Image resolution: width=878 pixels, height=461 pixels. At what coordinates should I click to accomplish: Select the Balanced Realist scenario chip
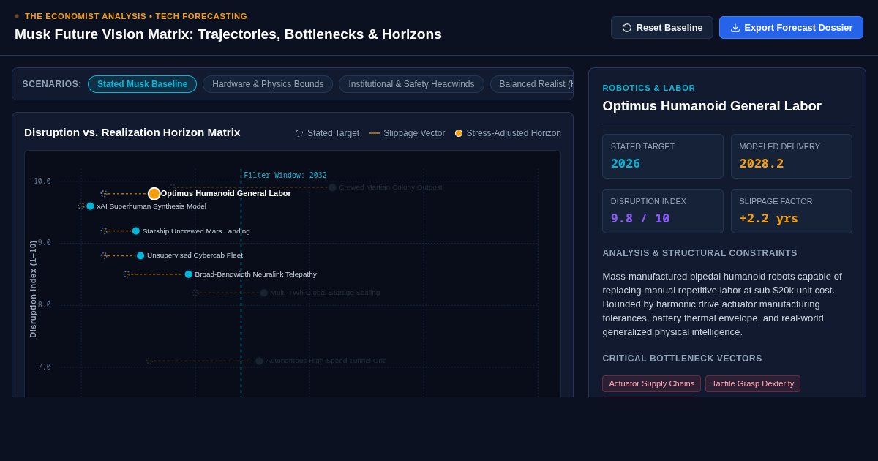(x=531, y=84)
